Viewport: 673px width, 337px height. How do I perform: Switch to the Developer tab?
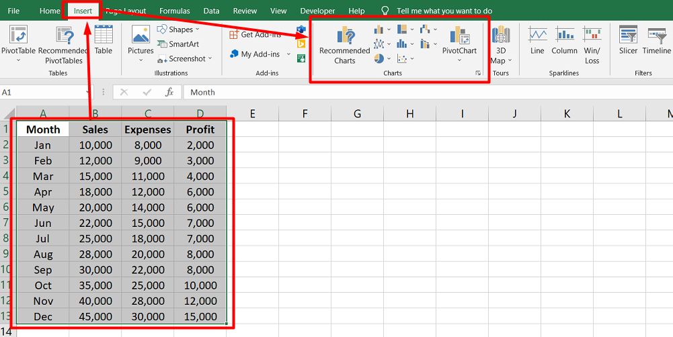pos(318,11)
